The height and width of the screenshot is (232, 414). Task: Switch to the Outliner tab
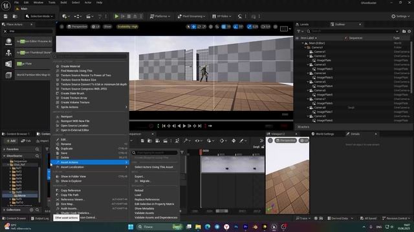click(x=340, y=24)
